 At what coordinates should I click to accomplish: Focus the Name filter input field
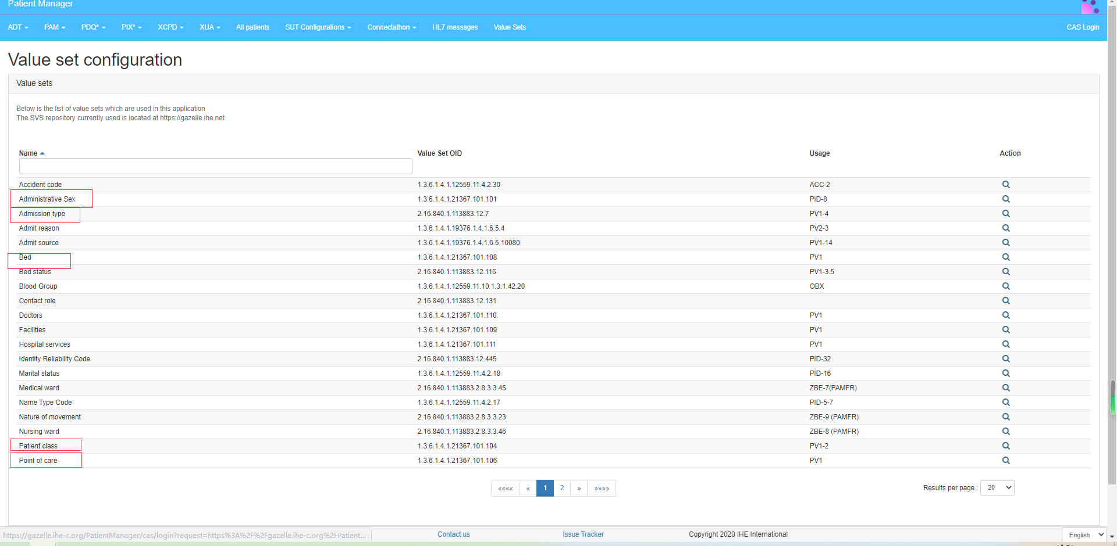coord(215,166)
